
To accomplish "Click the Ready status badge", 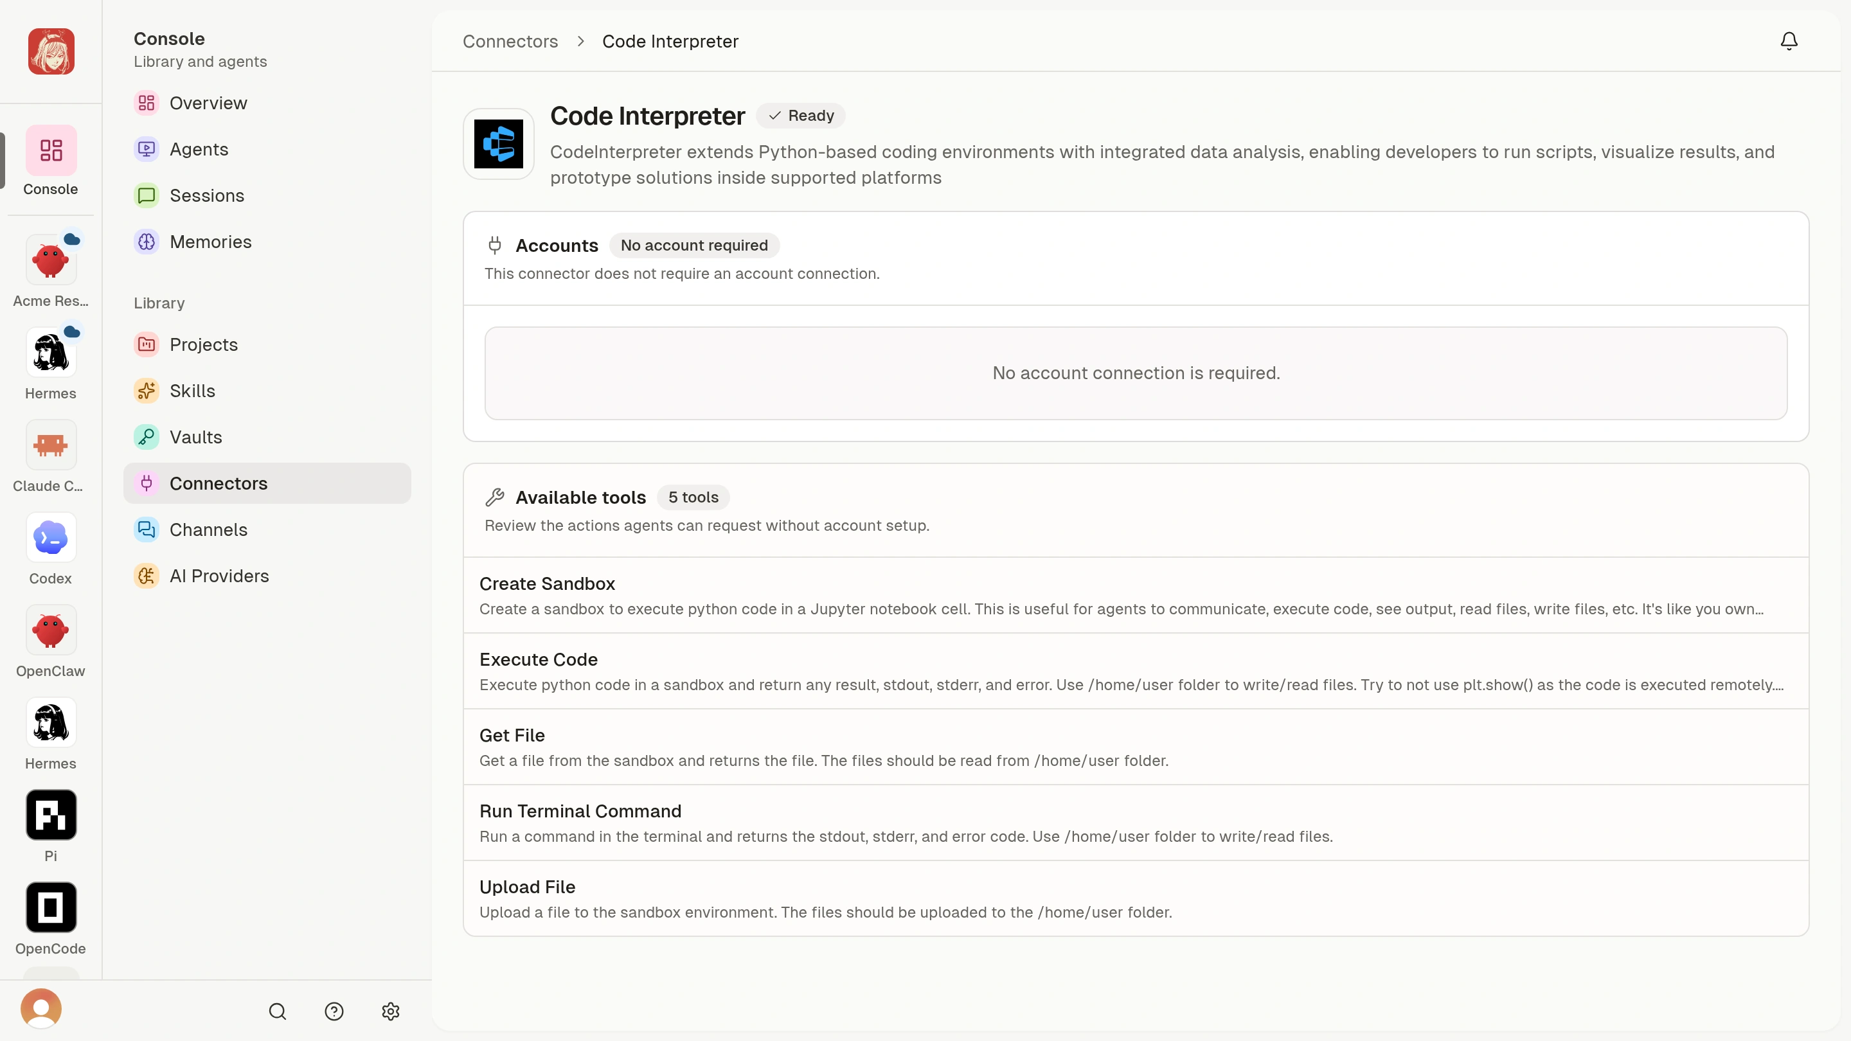I will tap(800, 116).
